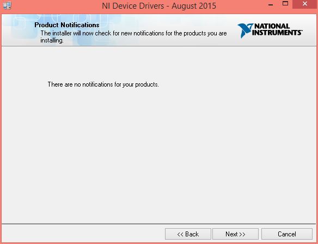The height and width of the screenshot is (244, 318).
Task: Return to previous step with << Back
Action: [x=188, y=234]
